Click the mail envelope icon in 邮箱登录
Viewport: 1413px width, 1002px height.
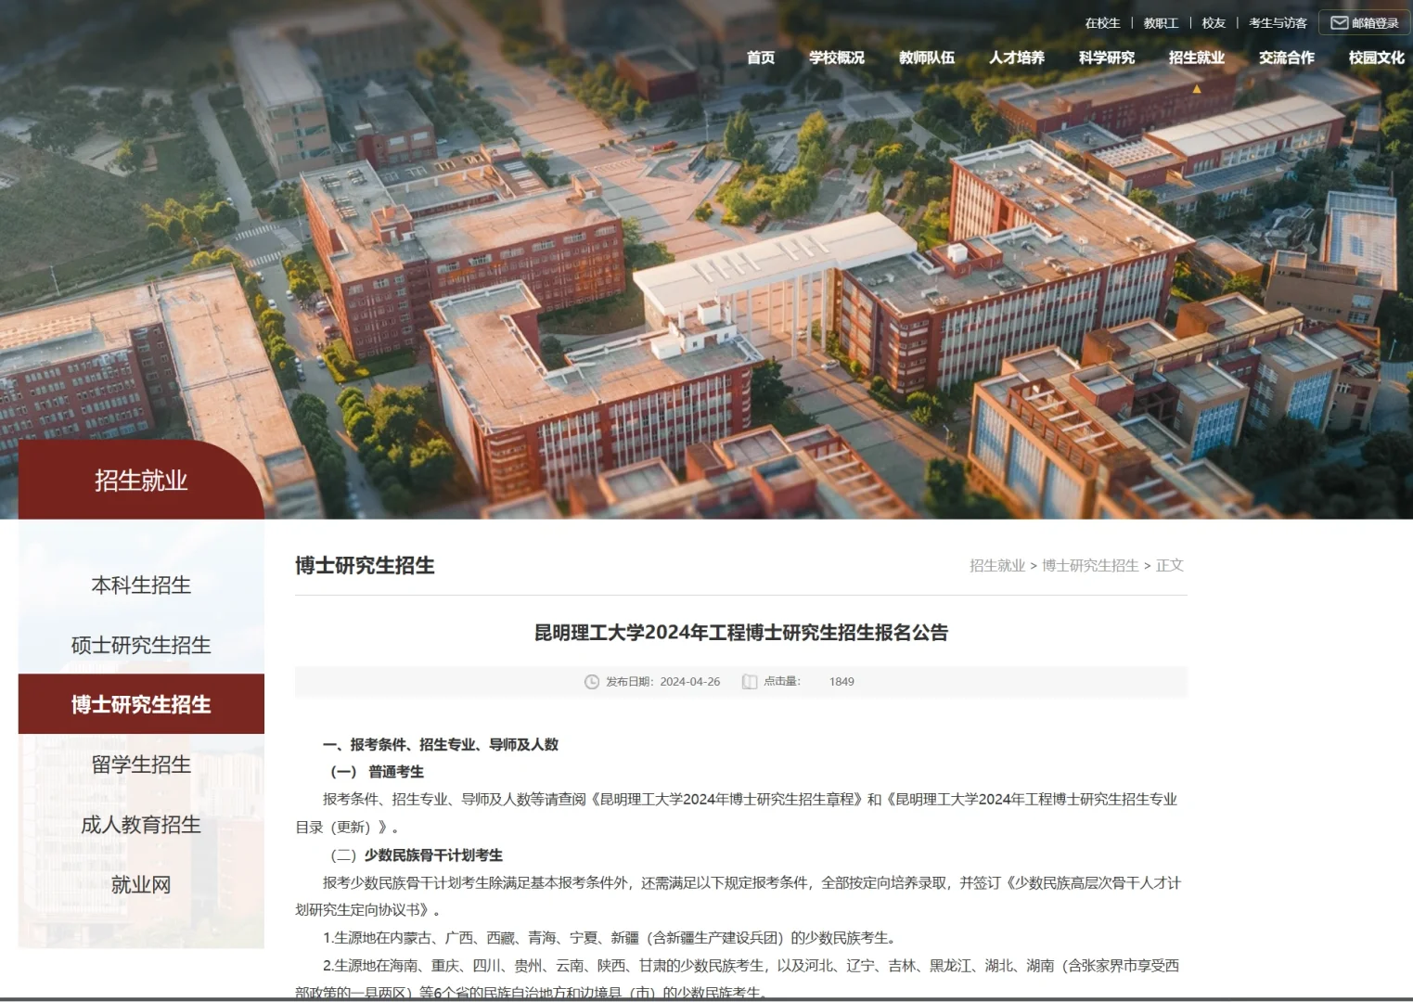[x=1339, y=23]
